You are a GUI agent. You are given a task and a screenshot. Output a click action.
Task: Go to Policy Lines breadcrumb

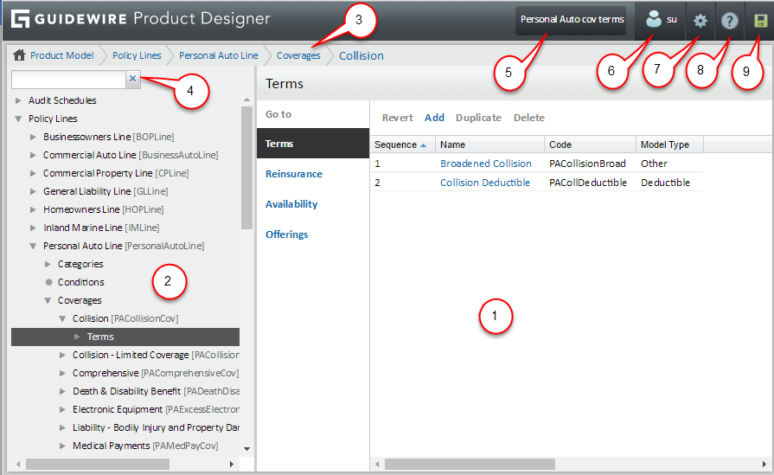tap(137, 55)
